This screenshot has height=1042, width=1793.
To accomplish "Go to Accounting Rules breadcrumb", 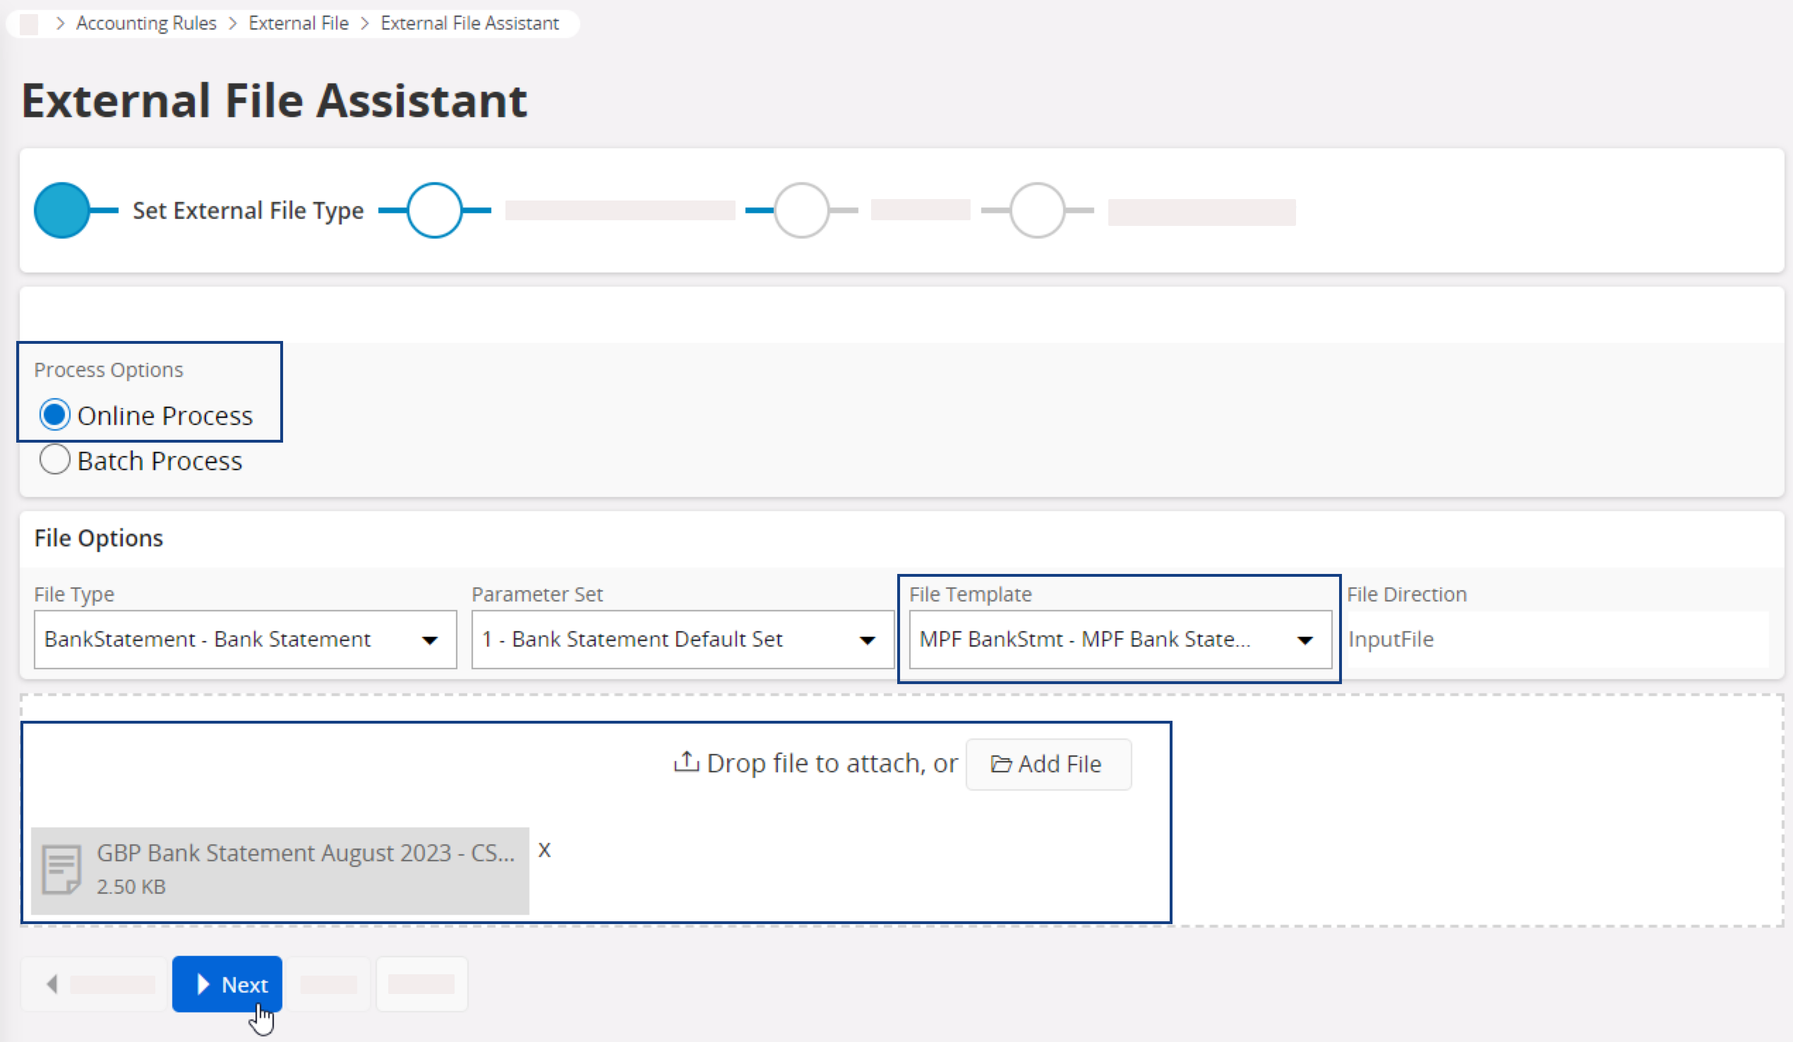I will (146, 23).
